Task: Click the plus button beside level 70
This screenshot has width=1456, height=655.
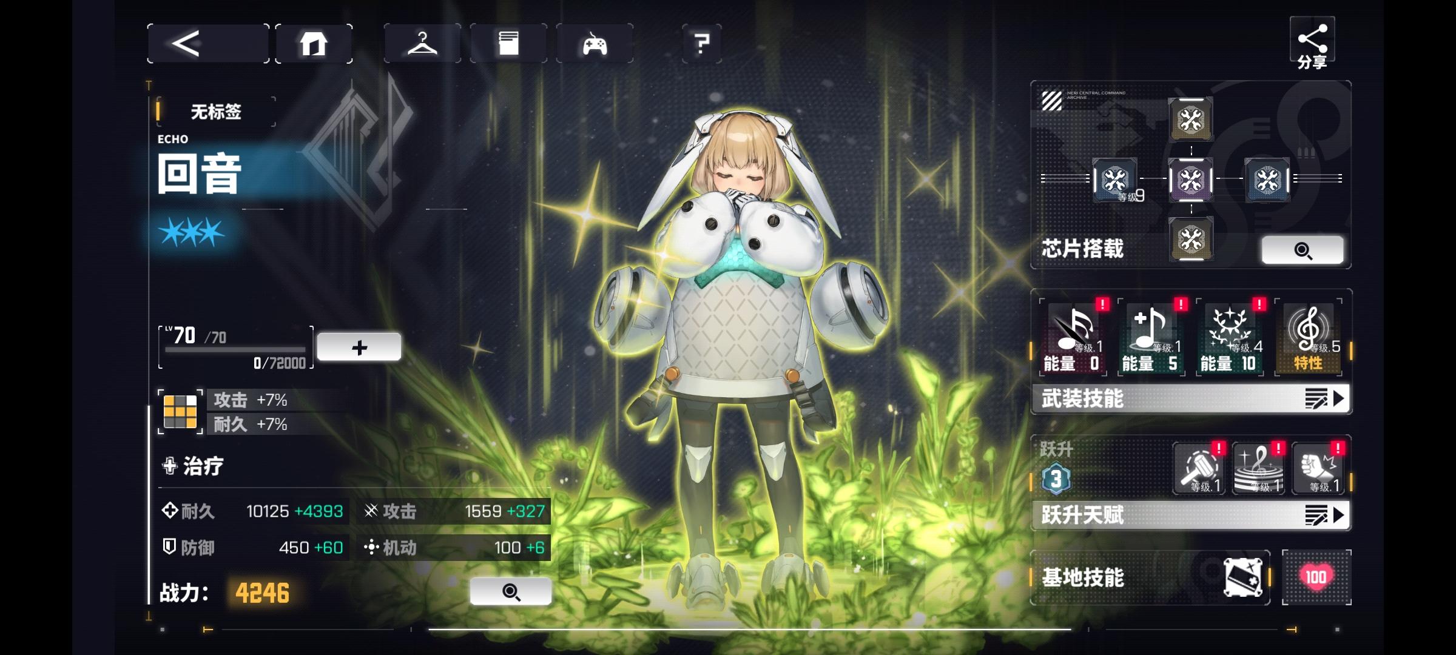Action: [x=359, y=347]
